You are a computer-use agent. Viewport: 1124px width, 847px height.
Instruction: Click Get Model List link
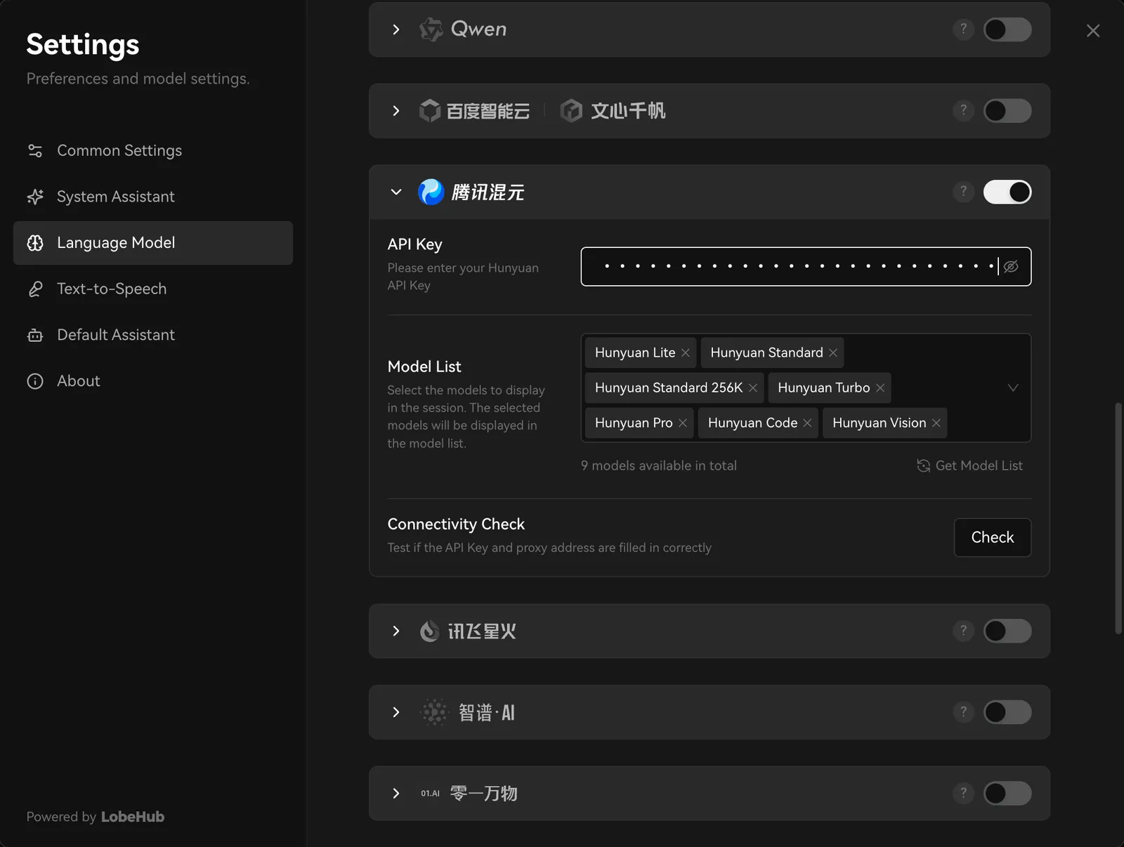pos(970,466)
